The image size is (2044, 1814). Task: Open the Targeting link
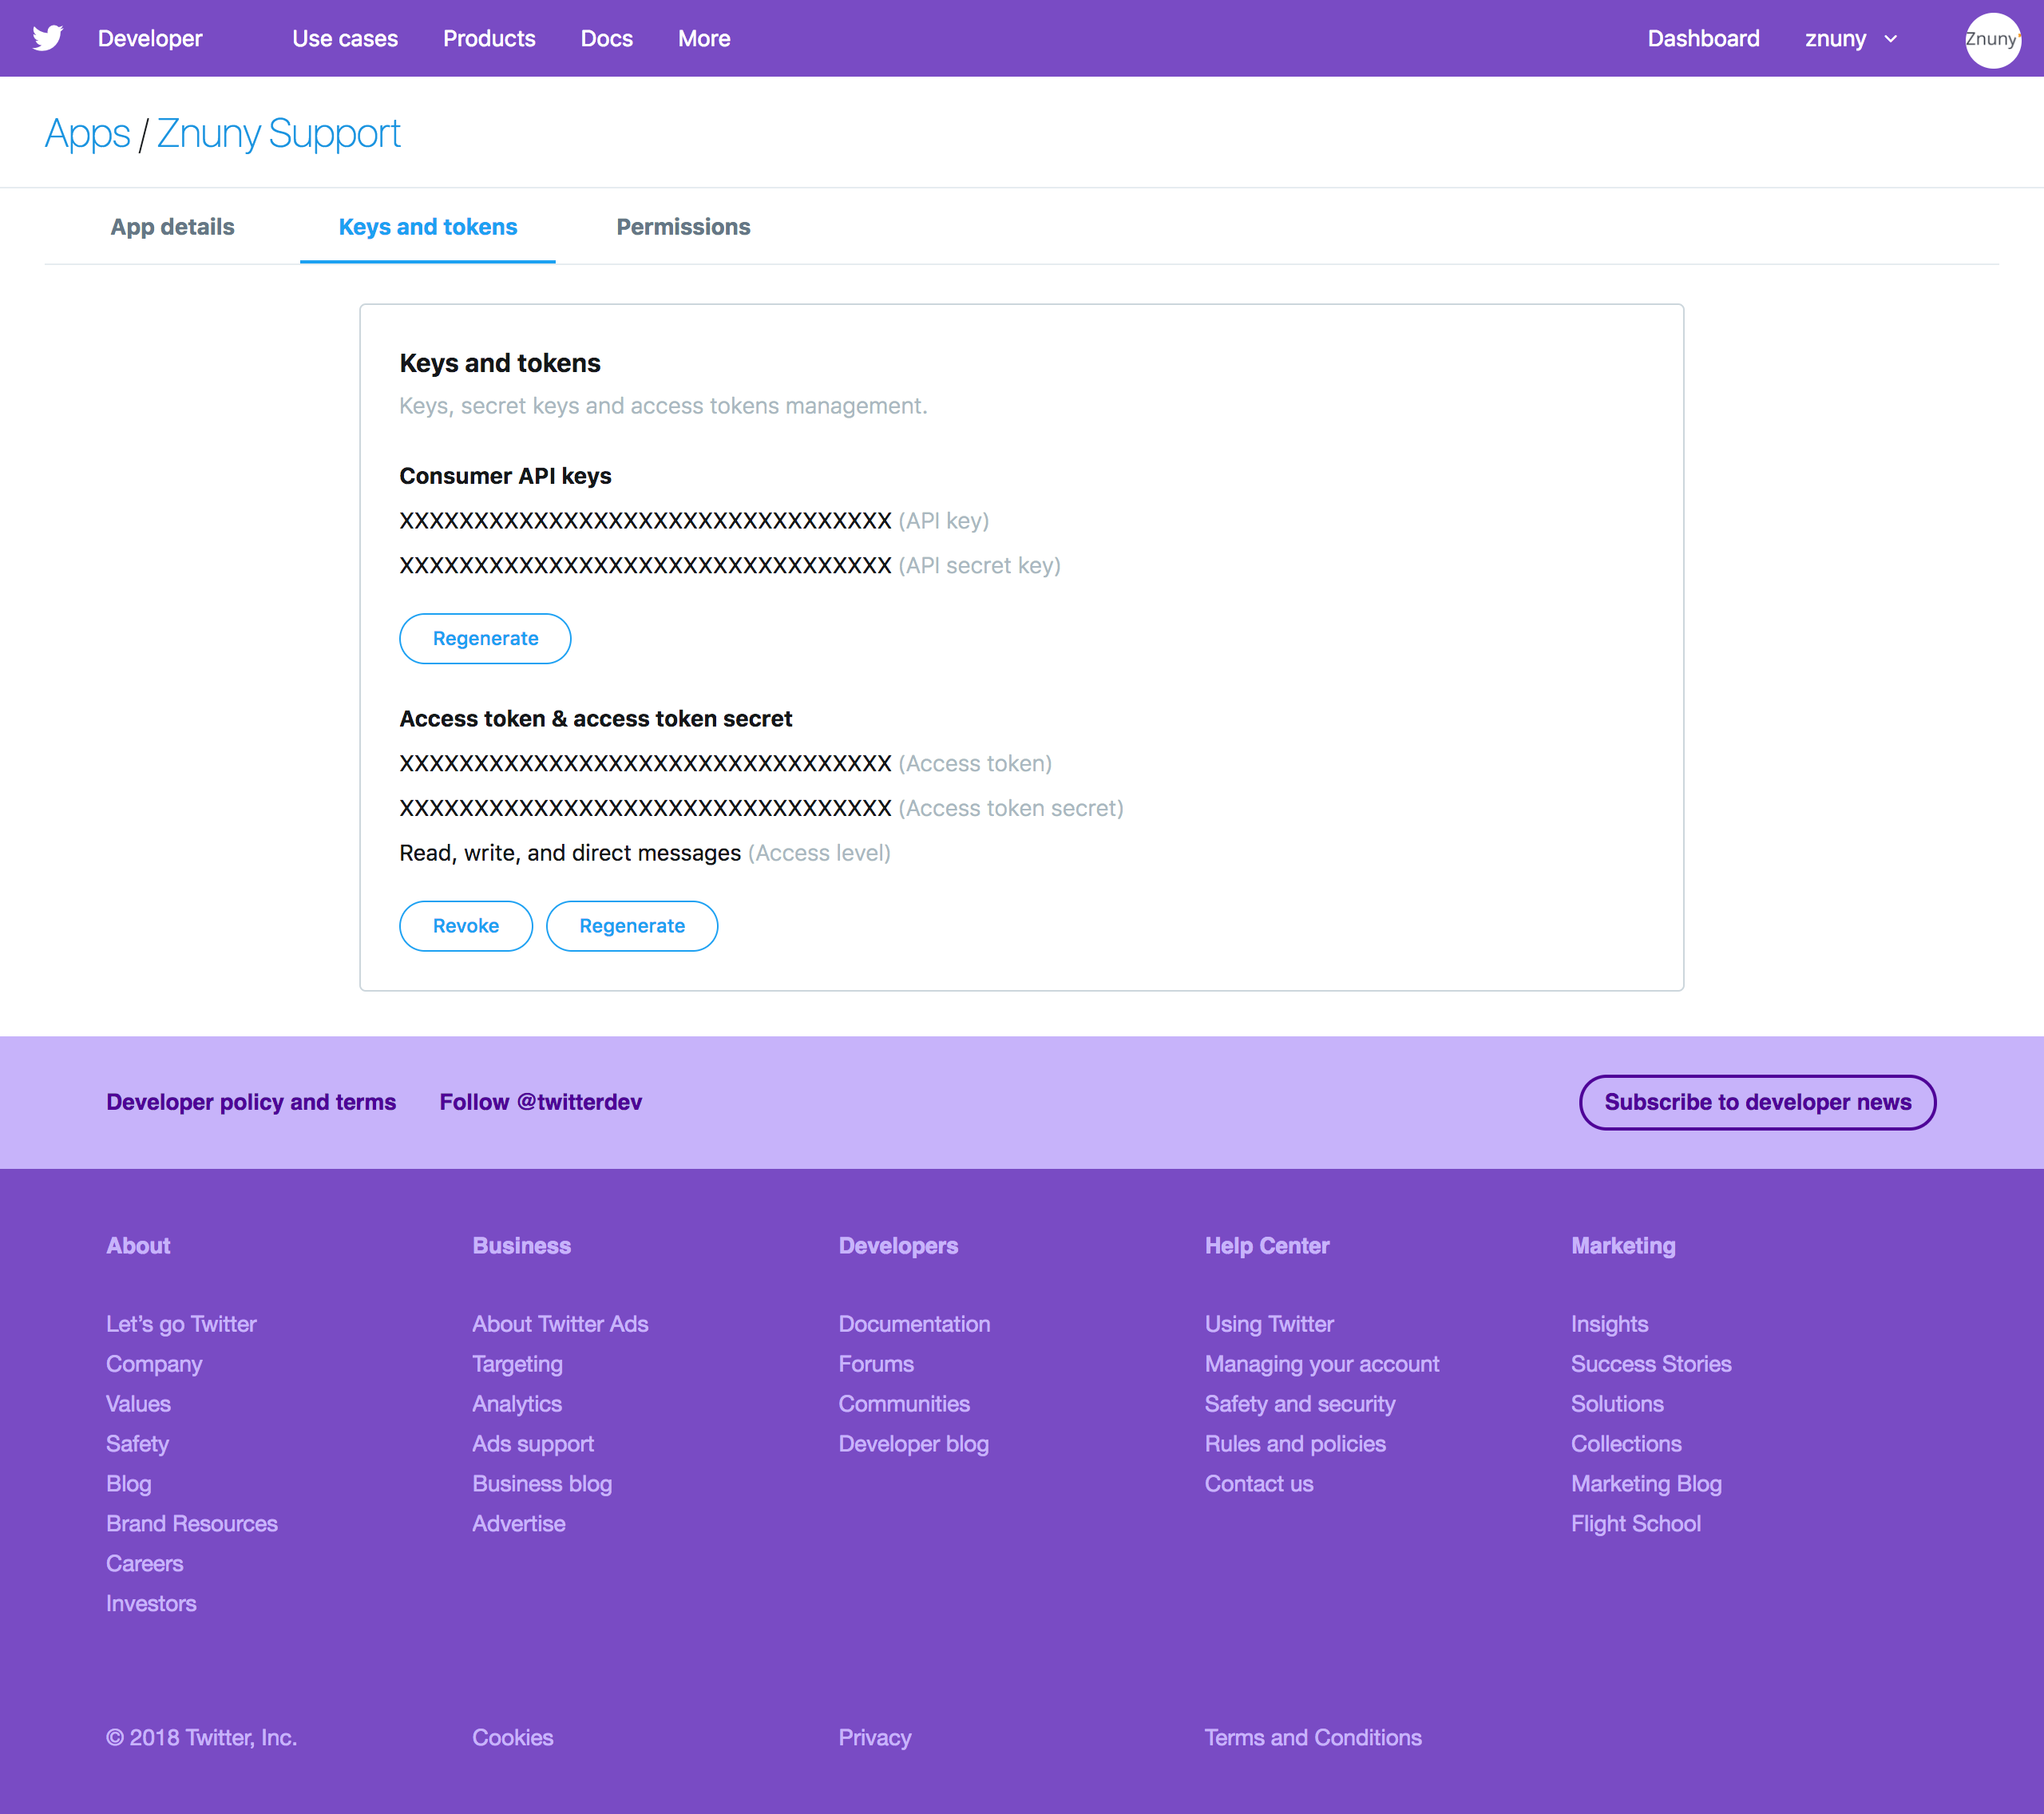point(517,1364)
